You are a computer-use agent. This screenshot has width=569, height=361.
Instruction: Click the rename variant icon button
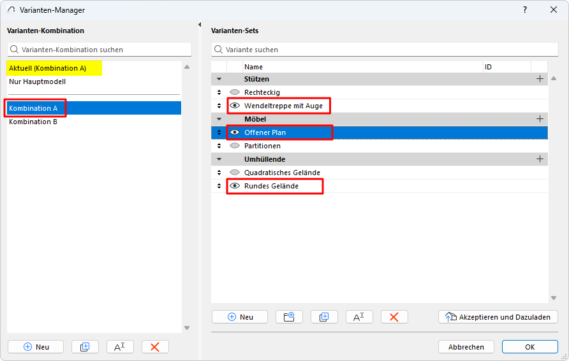tap(359, 317)
